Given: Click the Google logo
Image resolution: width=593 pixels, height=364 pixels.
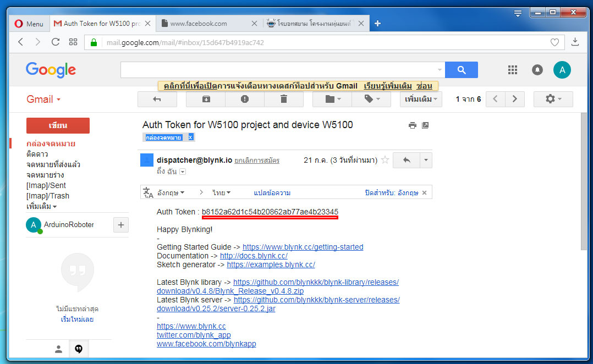Looking at the screenshot, I should tap(51, 70).
